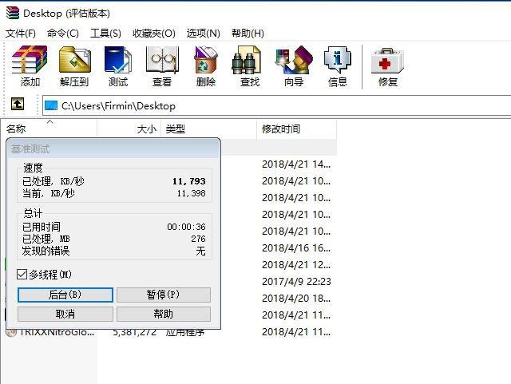511x384 pixels.
Task: Open the 命令(C) menu
Action: coord(63,33)
